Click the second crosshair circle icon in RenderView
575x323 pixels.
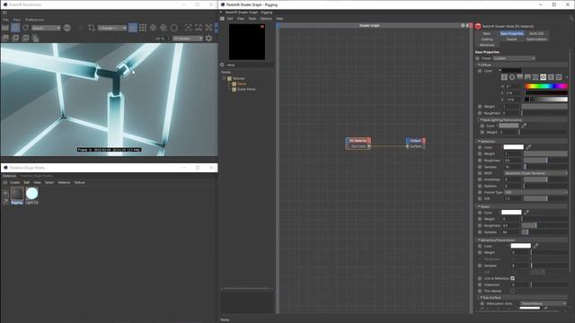[x=164, y=28]
